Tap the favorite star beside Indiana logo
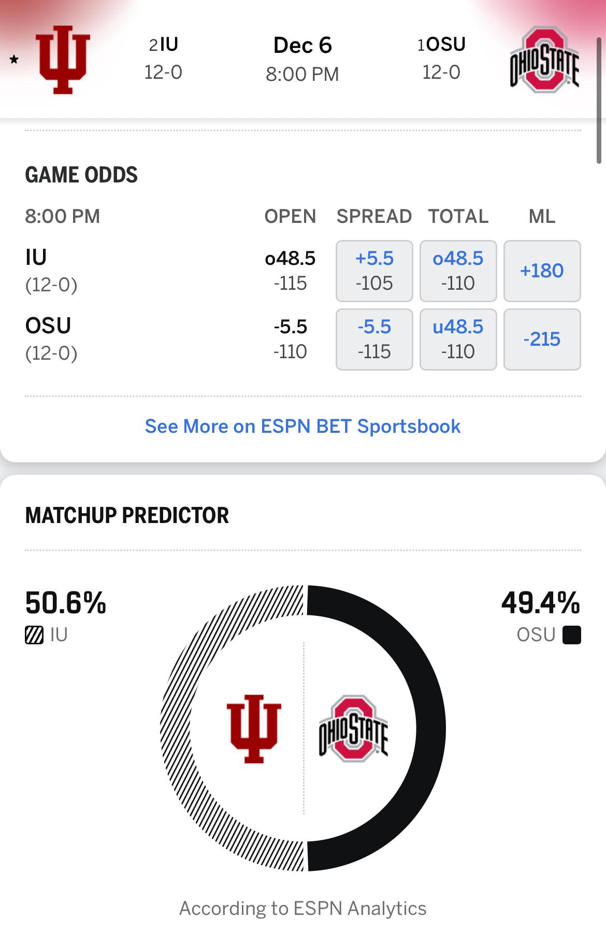The image size is (606, 932). point(14,60)
